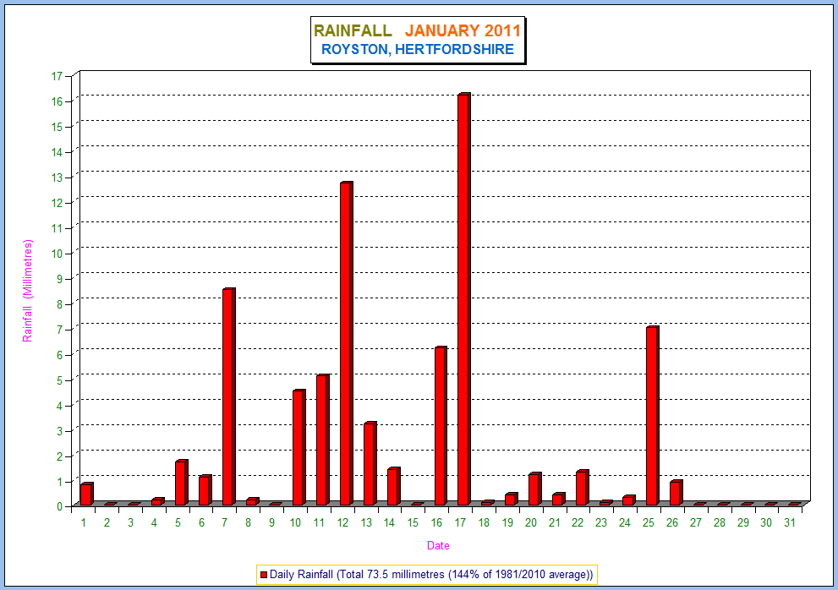Select the bar for date 25
The width and height of the screenshot is (838, 590).
click(x=653, y=416)
